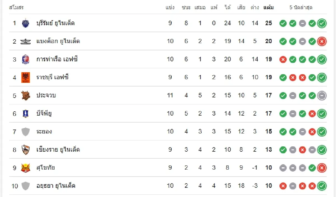Click Buriram's latest circled green win icon

click(x=322, y=23)
